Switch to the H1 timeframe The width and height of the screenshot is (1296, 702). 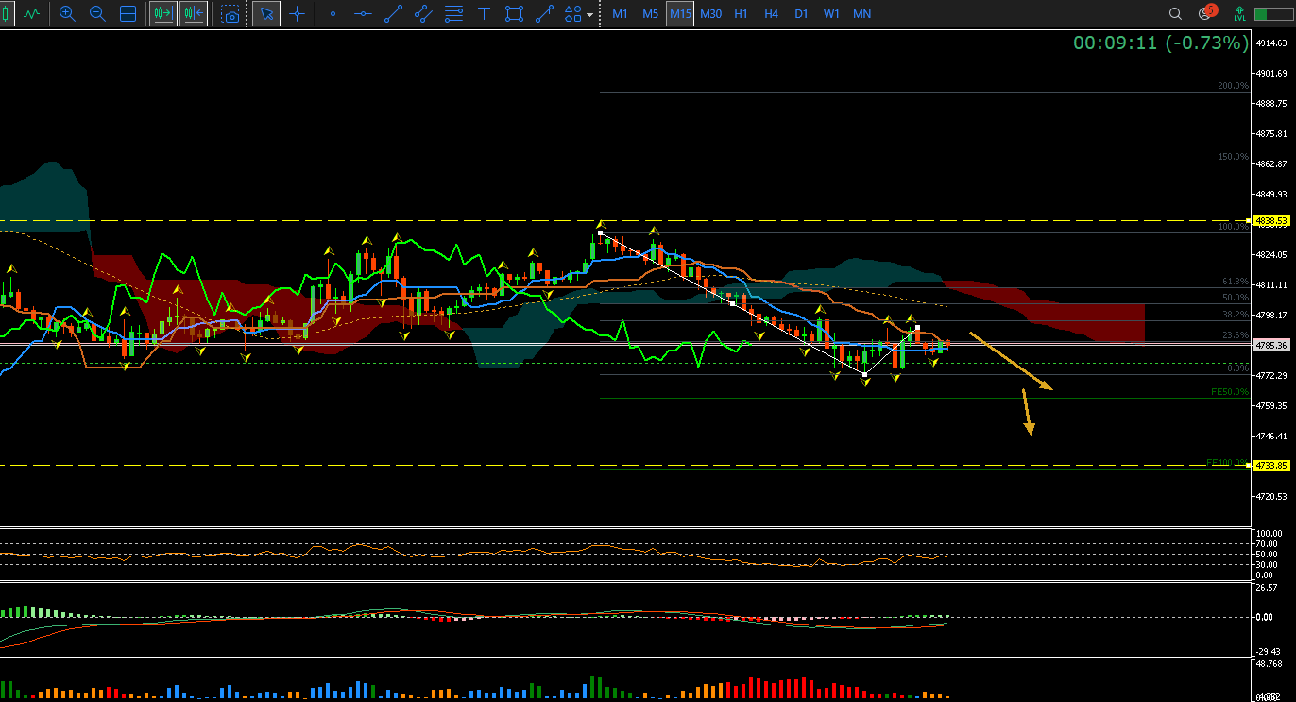tap(741, 14)
